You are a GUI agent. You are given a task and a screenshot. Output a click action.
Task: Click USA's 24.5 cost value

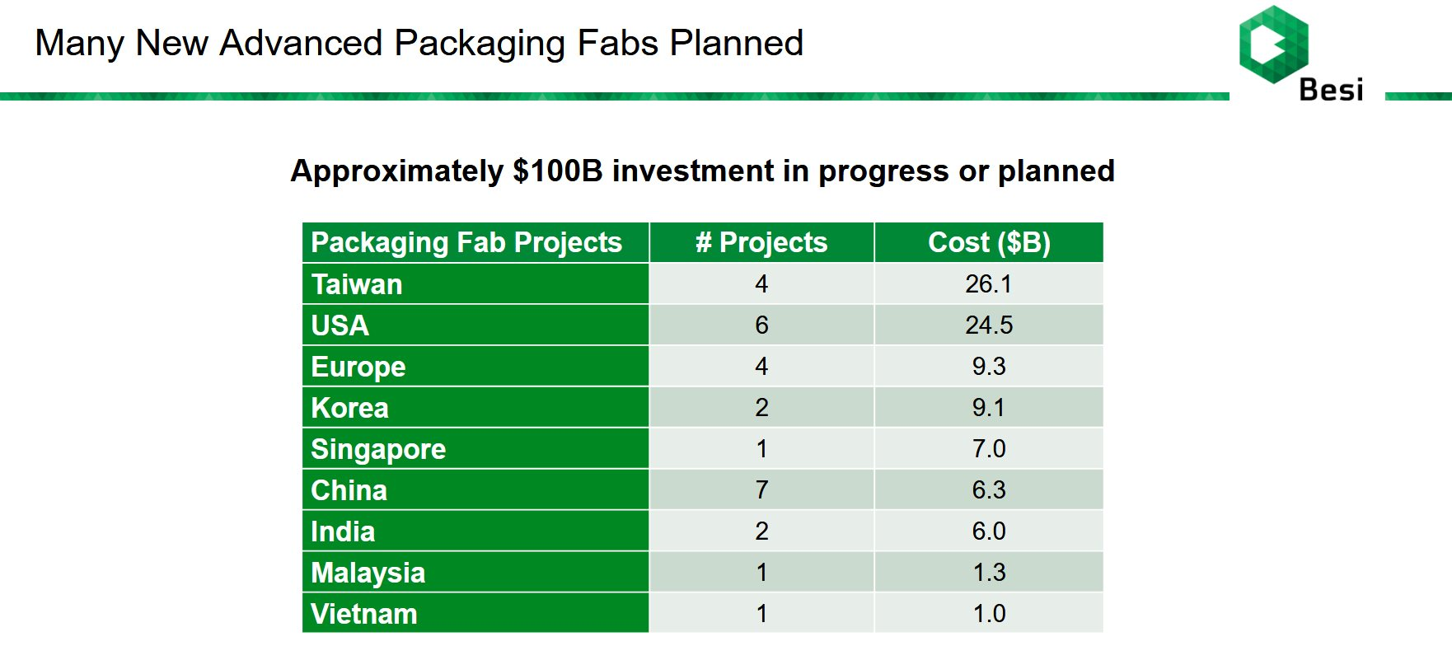pos(989,325)
